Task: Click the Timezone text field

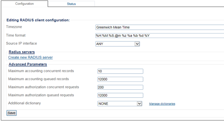Action: [159, 27]
